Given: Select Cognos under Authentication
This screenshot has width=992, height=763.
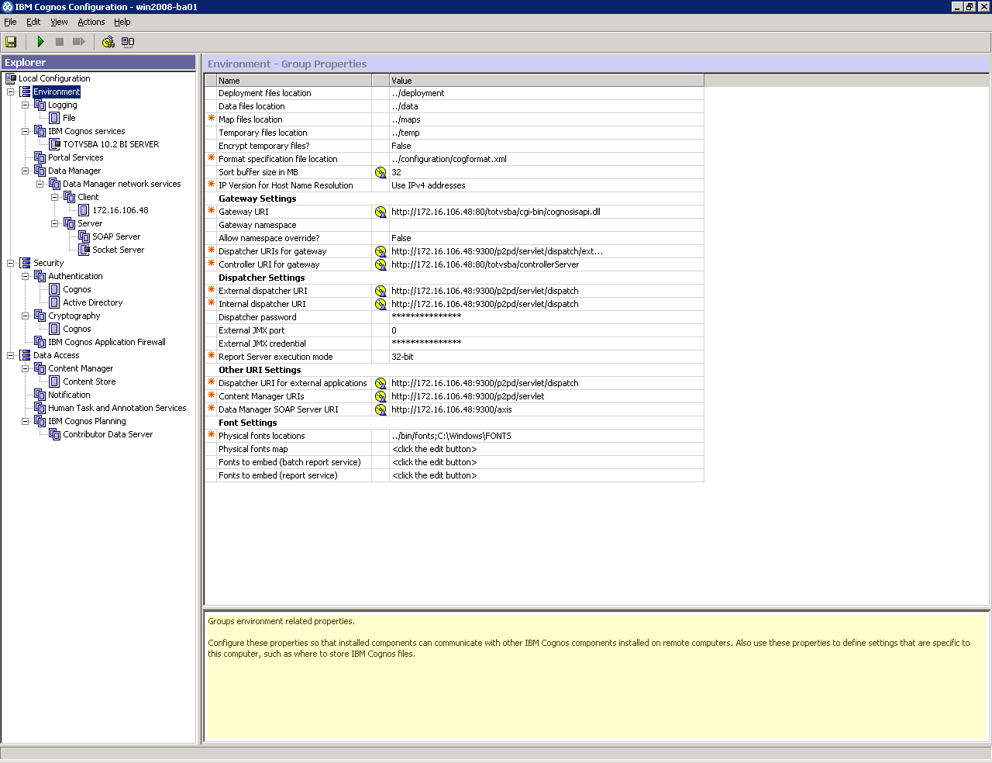Looking at the screenshot, I should 77,289.
